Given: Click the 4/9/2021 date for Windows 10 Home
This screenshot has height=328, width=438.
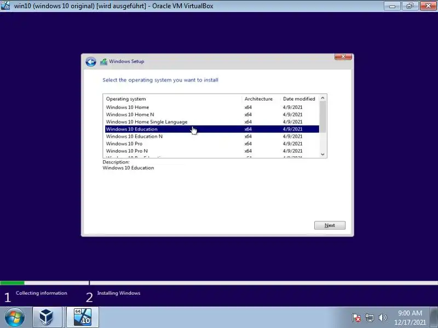Looking at the screenshot, I should [x=292, y=107].
